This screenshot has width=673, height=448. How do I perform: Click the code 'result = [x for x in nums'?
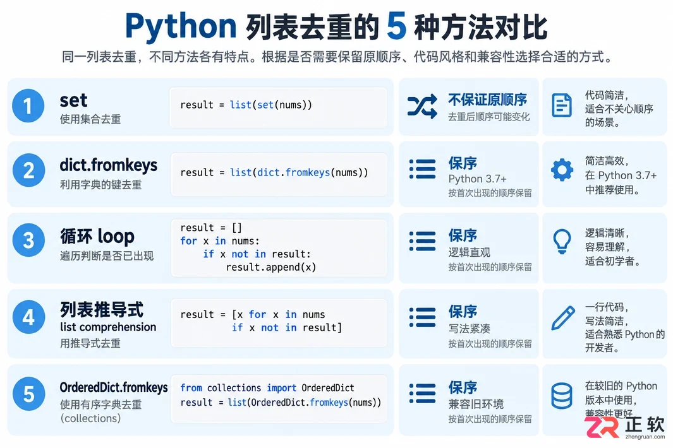252,314
